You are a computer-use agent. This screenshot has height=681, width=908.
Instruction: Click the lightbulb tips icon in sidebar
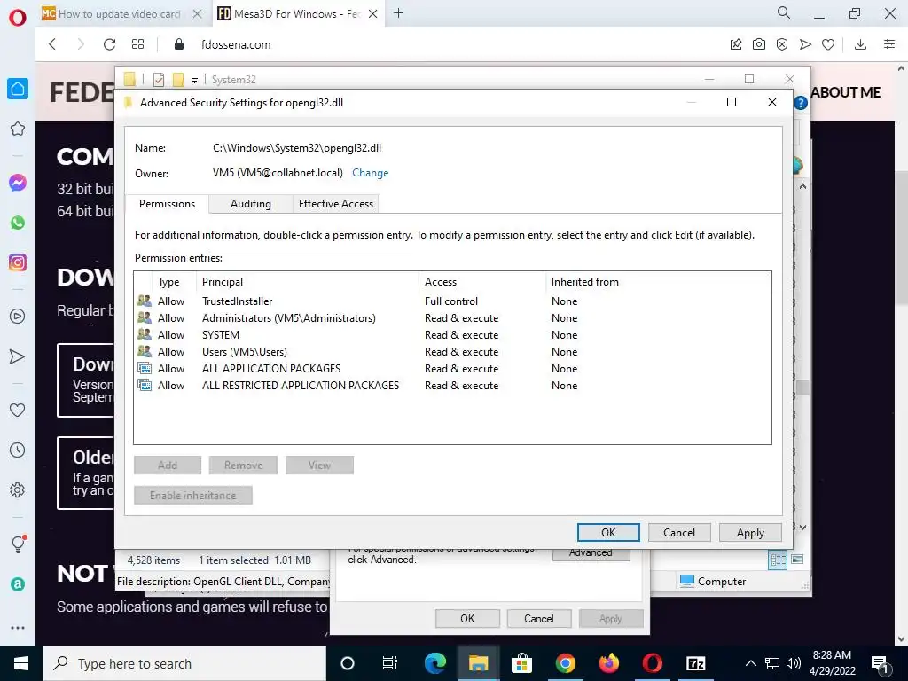coord(18,544)
